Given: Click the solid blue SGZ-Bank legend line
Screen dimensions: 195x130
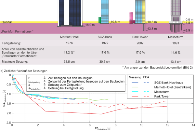Looking at the screenshot, I should 135,83.
